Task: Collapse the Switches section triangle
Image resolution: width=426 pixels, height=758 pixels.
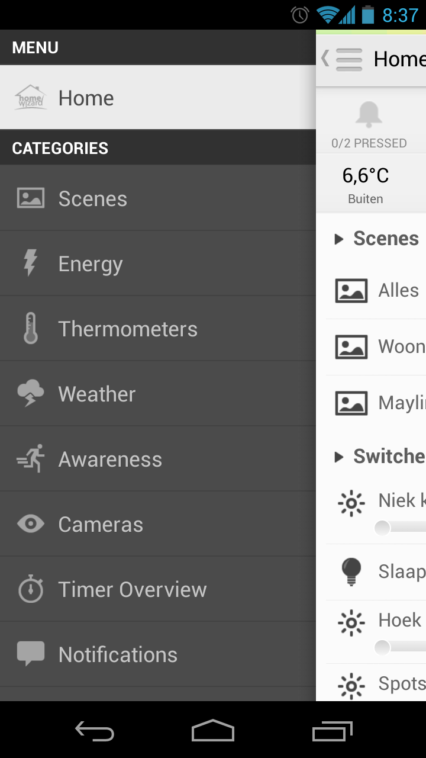Action: (x=339, y=457)
